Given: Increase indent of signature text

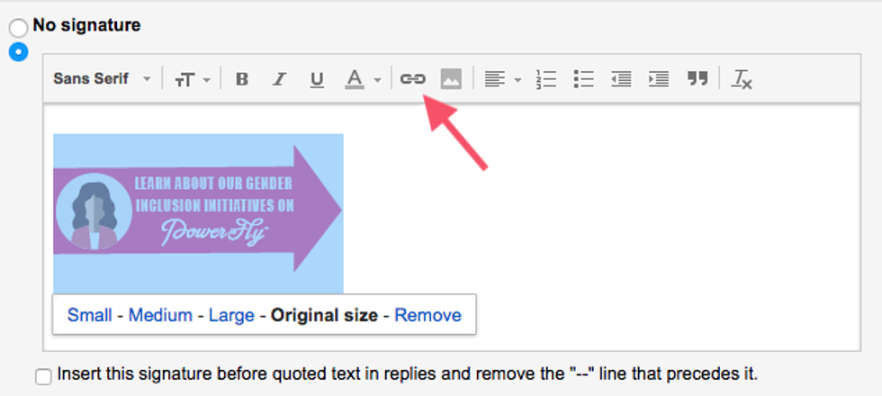Looking at the screenshot, I should click(659, 79).
